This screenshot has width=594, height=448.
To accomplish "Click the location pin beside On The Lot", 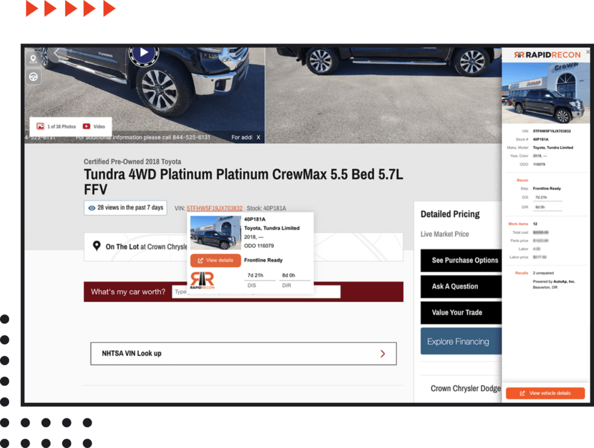I will pos(97,246).
